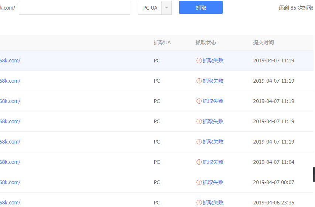Viewport: 315px width, 207px height.
Task: Open the URL link in the first row
Action: (10, 61)
